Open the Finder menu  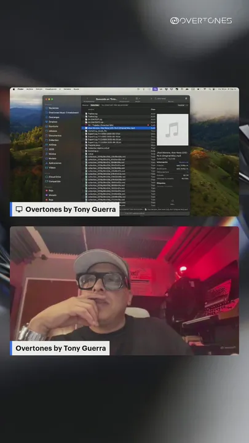21,89
